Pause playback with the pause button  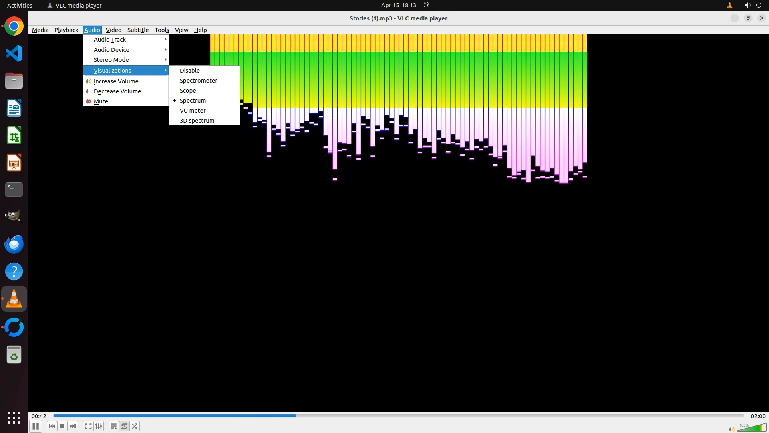click(35, 426)
